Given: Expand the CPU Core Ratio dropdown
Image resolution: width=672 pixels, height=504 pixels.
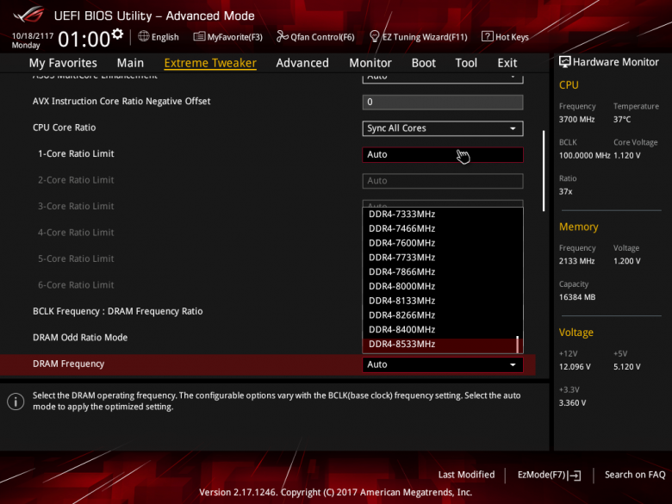Looking at the screenshot, I should [443, 128].
